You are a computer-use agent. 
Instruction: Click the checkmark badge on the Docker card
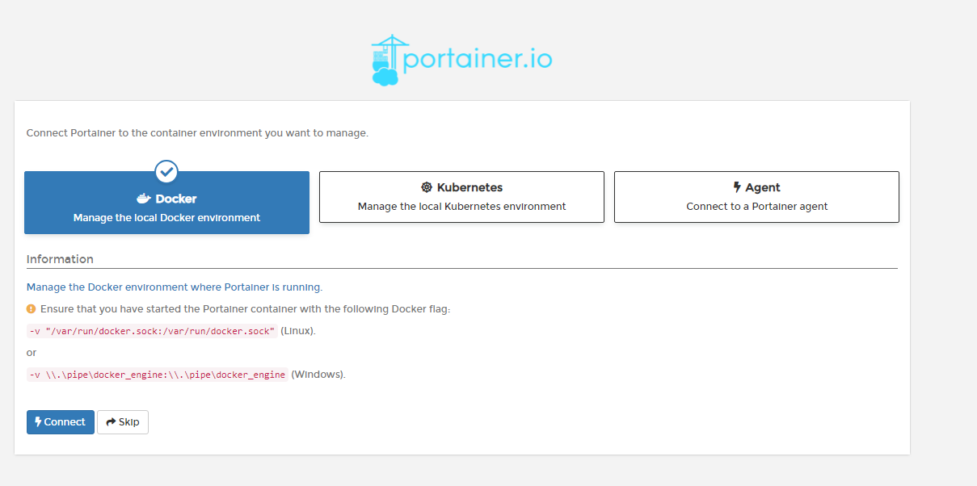pyautogui.click(x=166, y=171)
